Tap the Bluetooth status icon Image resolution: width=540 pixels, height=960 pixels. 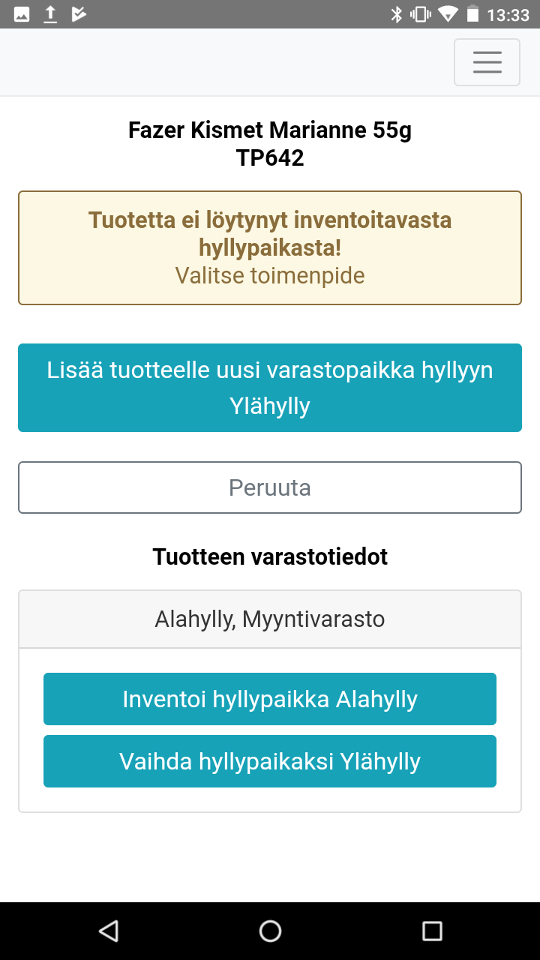pyautogui.click(x=397, y=14)
